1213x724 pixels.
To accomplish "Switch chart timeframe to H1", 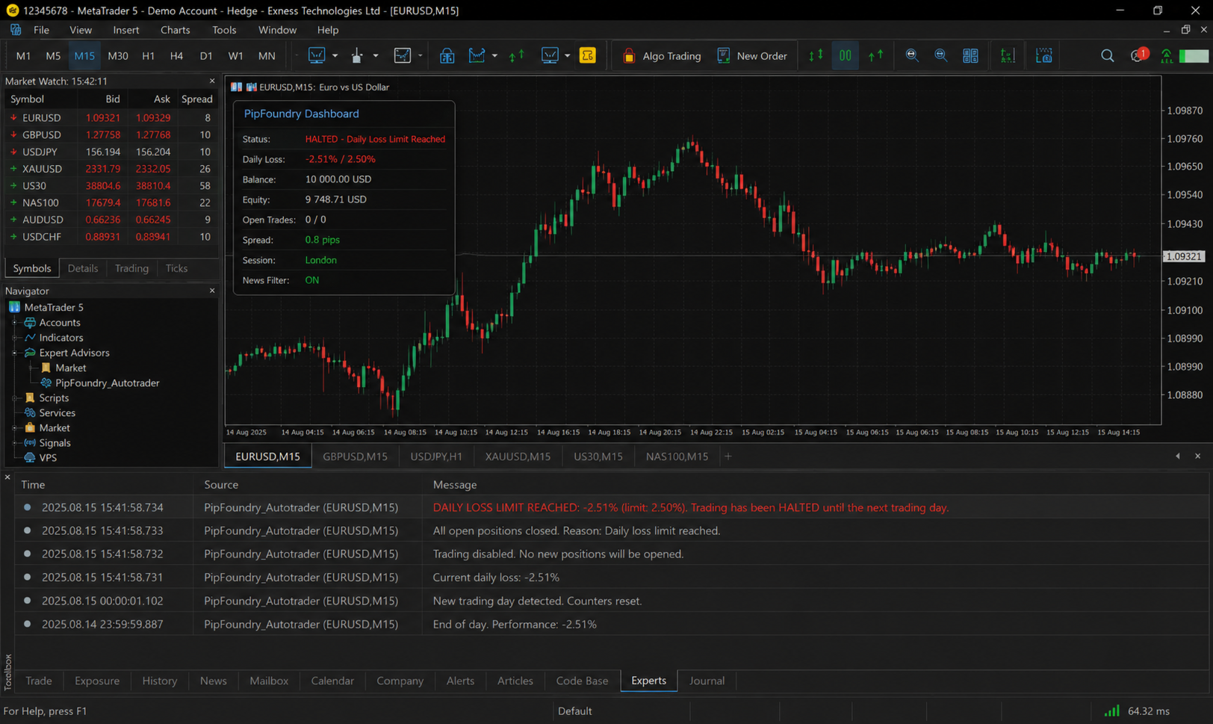I will pos(148,56).
